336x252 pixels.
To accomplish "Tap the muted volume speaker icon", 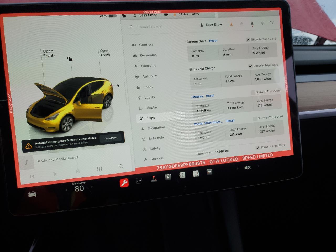I will pos(248,167).
